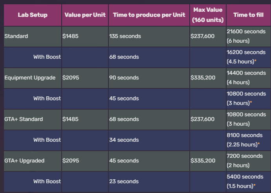Click the "135 seconds" production time cell
The width and height of the screenshot is (271, 193).
(x=125, y=36)
